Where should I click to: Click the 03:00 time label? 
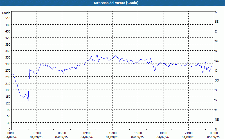point(37,133)
